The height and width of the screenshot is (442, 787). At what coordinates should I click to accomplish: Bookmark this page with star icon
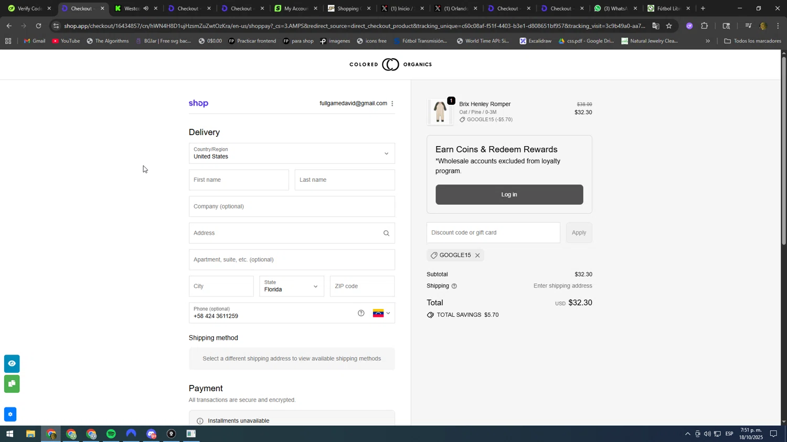[x=669, y=26]
